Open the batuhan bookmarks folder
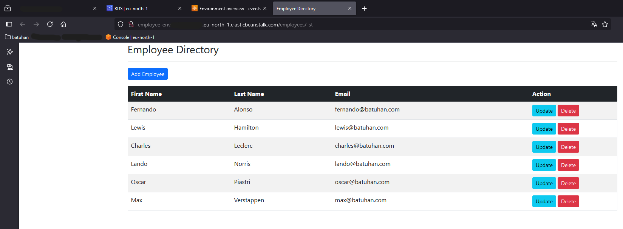This screenshot has height=229, width=623. (x=17, y=37)
